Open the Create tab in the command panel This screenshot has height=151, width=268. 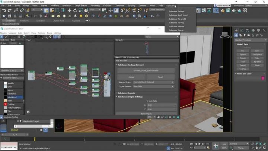coord(236,30)
